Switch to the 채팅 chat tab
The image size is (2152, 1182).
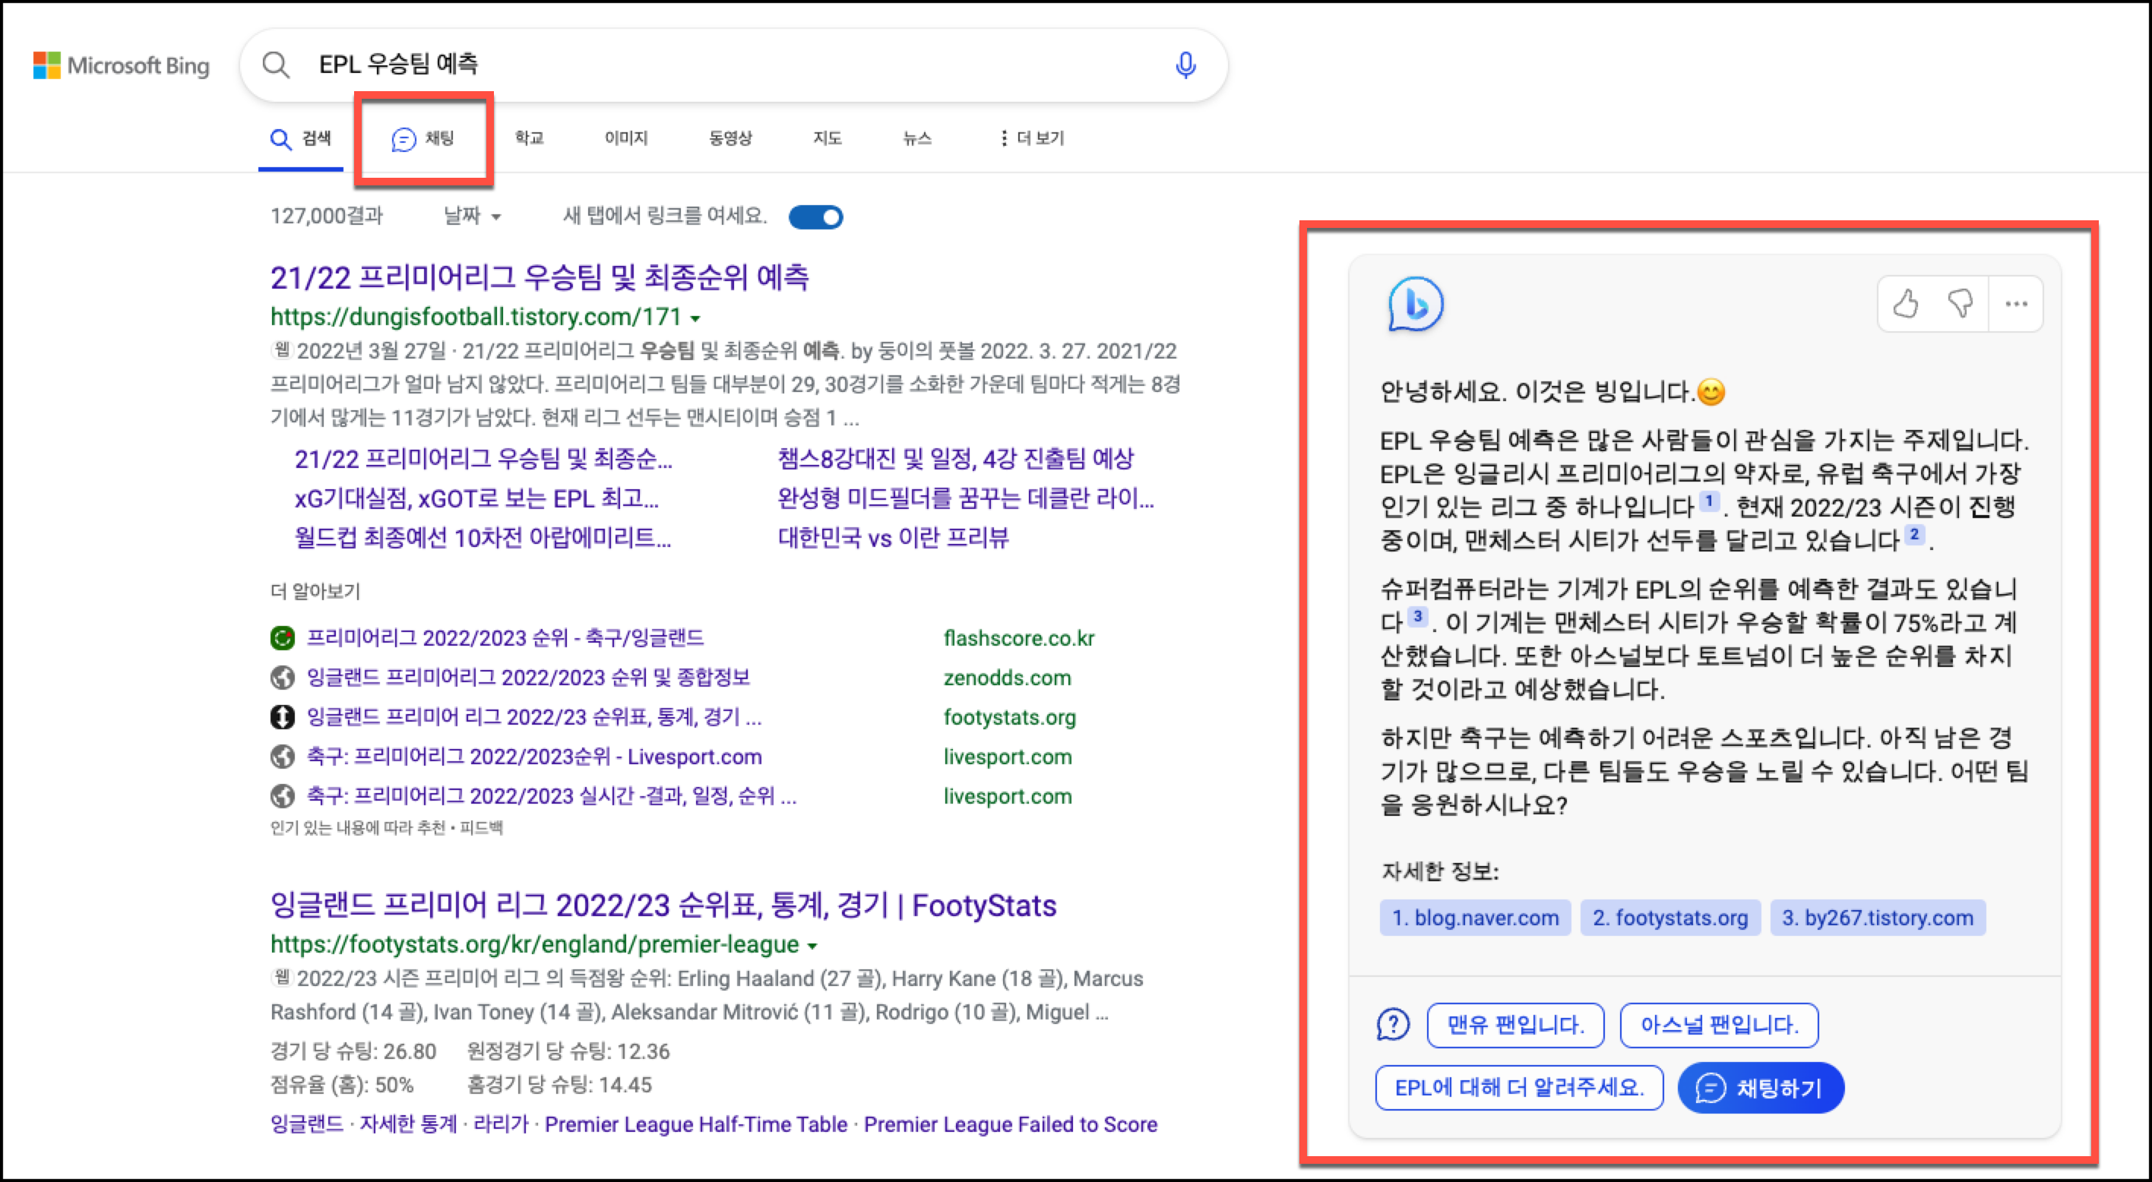[423, 139]
